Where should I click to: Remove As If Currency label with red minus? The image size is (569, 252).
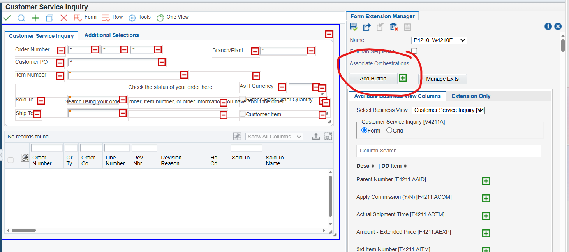point(282,87)
